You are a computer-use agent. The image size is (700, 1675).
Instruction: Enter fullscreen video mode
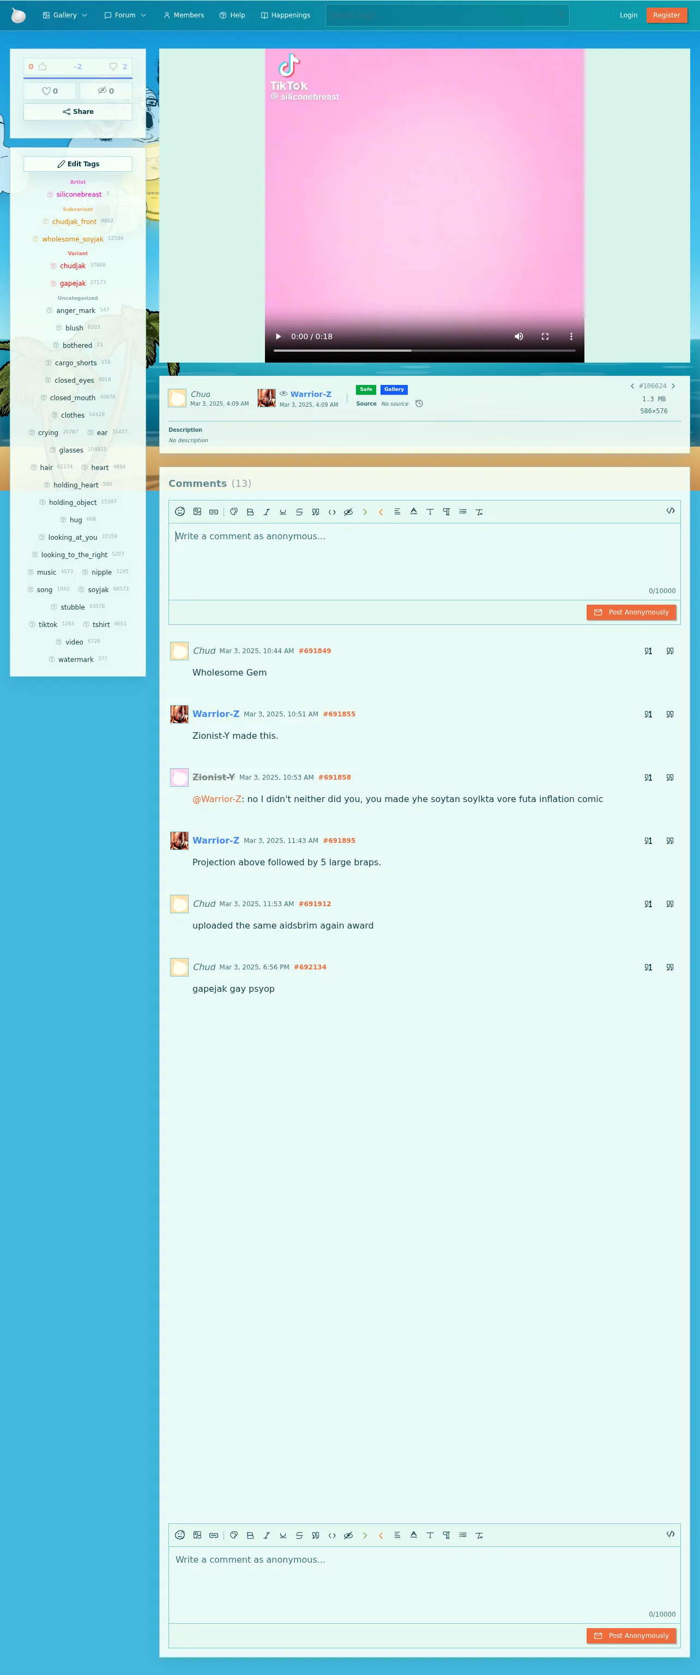[x=545, y=336]
